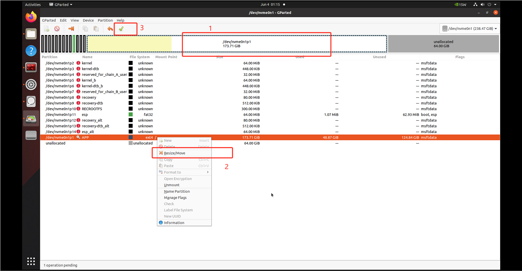
Task: Expand the Format to submenu arrow
Action: click(x=208, y=172)
